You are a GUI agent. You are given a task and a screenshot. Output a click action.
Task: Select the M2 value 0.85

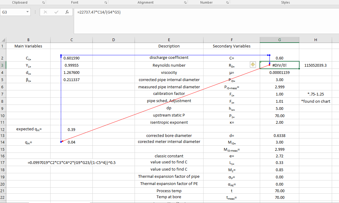point(280,170)
